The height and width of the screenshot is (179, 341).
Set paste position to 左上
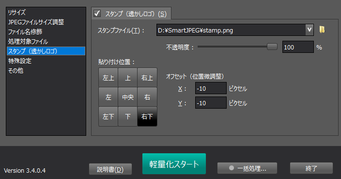(x=108, y=78)
